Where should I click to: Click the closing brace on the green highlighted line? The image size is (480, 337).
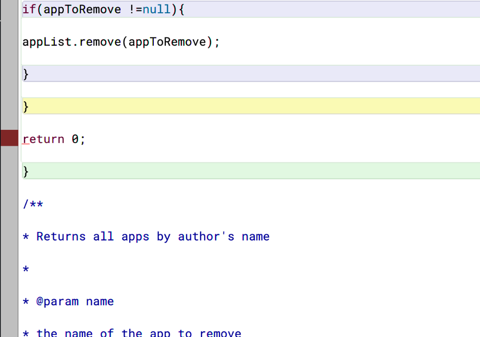[x=26, y=172]
